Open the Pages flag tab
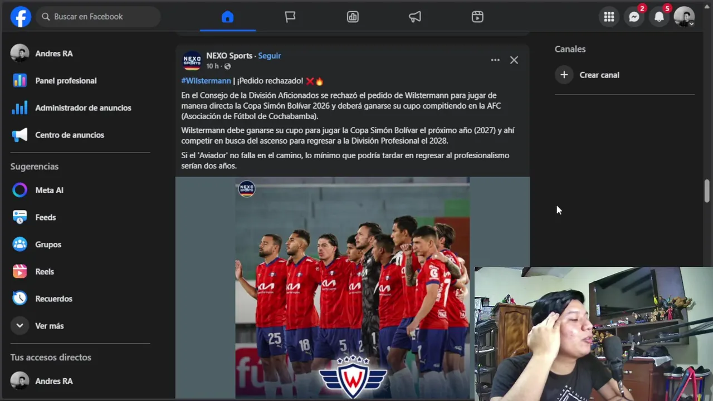The width and height of the screenshot is (713, 401). pos(290,17)
